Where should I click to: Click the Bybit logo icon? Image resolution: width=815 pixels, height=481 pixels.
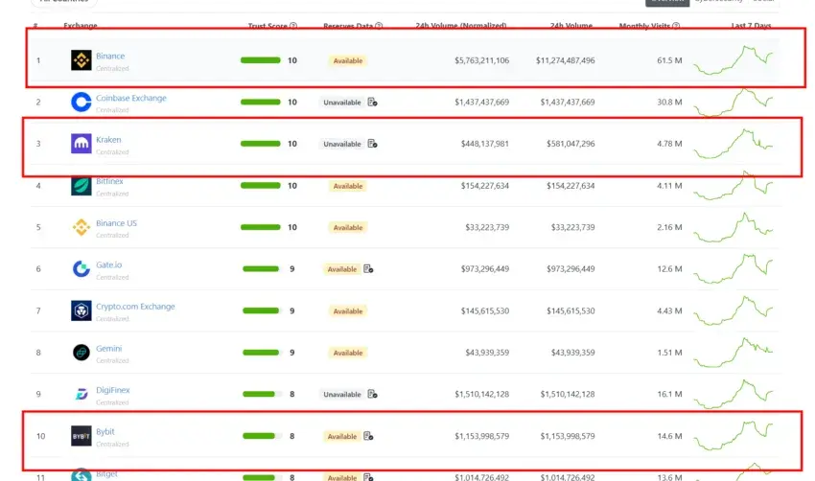[x=81, y=436]
